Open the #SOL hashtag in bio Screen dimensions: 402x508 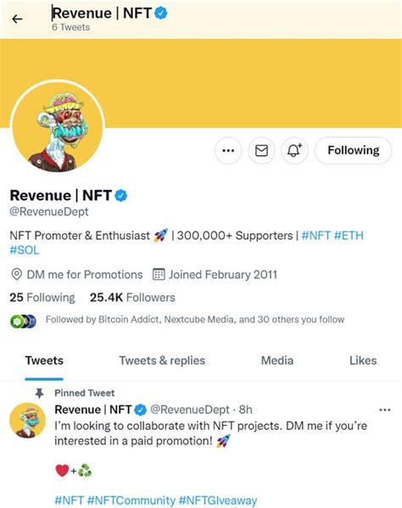25,250
